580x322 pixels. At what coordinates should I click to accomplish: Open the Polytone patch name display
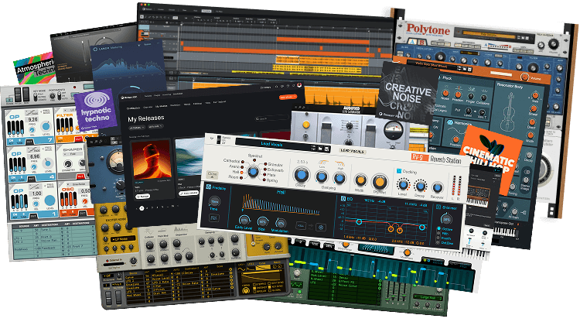(x=490, y=35)
